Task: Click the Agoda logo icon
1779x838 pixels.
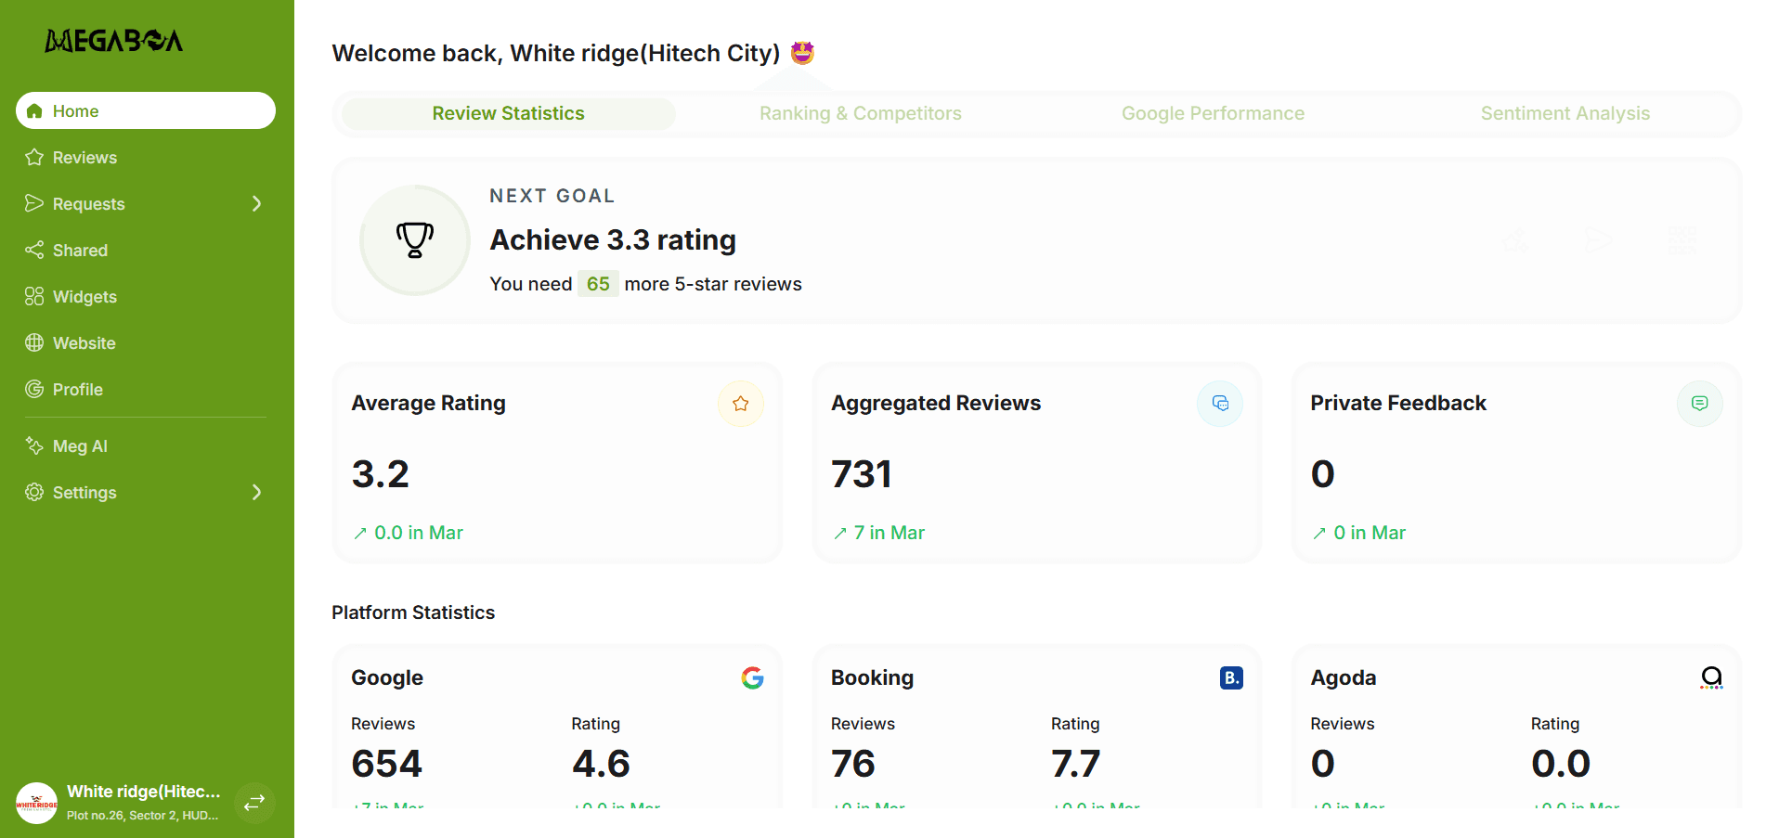Action: pyautogui.click(x=1711, y=678)
